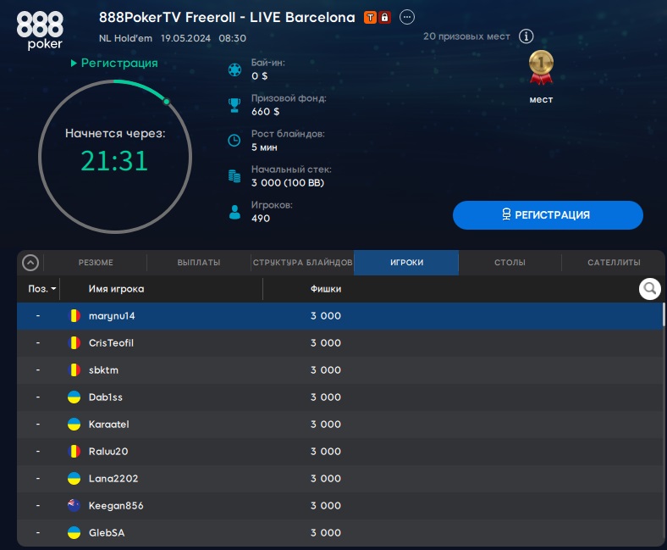Screen dimensions: 667x550
Task: Click the 21:31 countdown timer
Action: tap(114, 161)
